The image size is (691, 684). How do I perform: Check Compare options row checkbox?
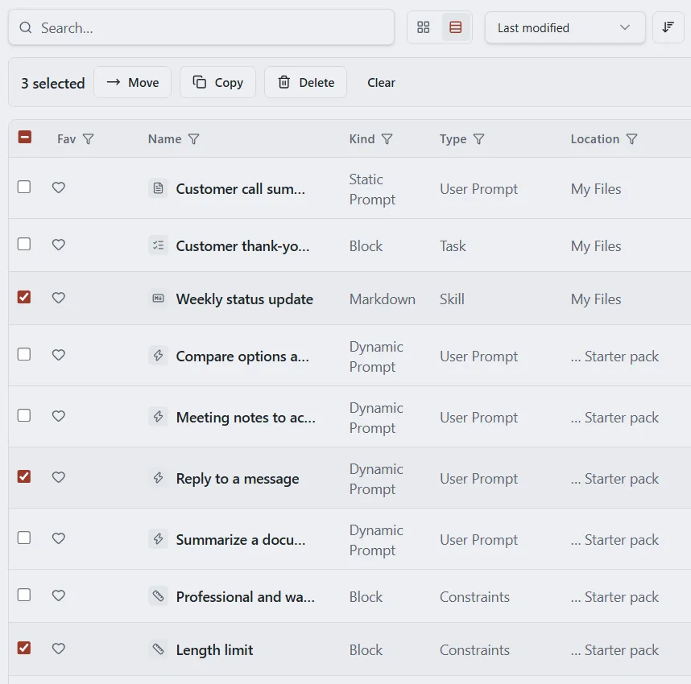(x=24, y=354)
